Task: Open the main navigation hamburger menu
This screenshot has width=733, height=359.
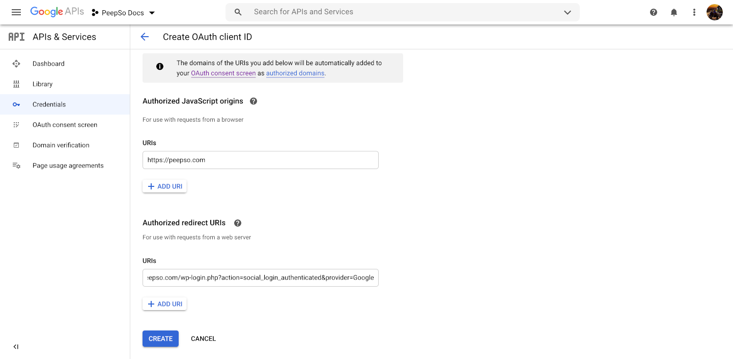Action: [16, 12]
